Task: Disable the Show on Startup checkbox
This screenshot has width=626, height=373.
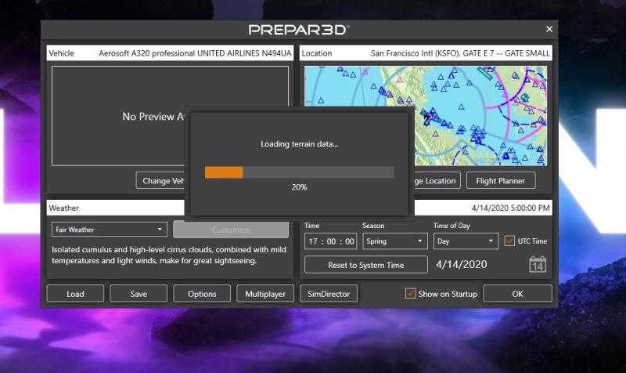Action: pyautogui.click(x=410, y=293)
